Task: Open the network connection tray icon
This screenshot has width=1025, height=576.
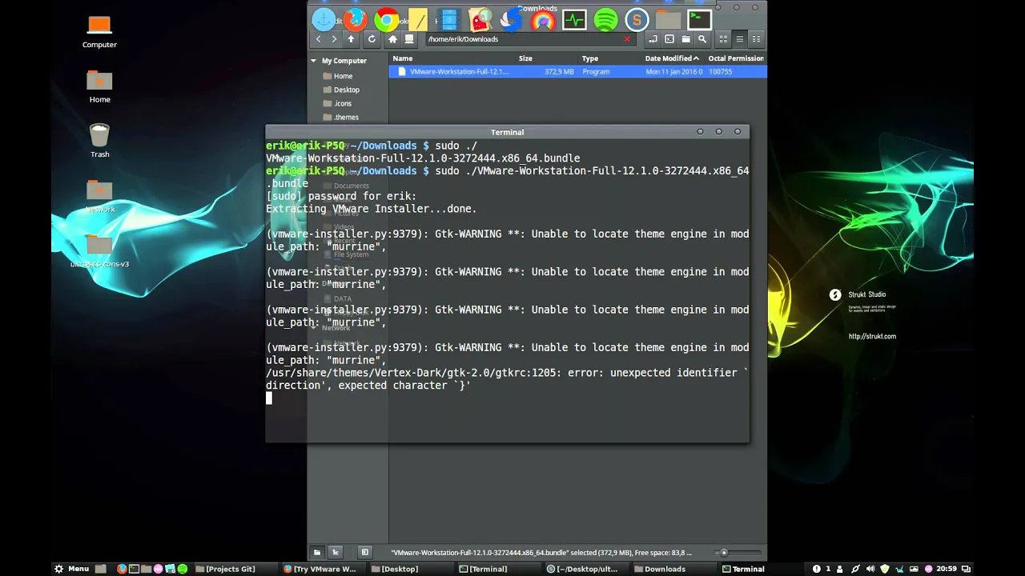Action: coord(855,569)
